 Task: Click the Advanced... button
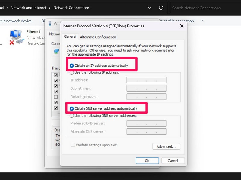point(166,146)
